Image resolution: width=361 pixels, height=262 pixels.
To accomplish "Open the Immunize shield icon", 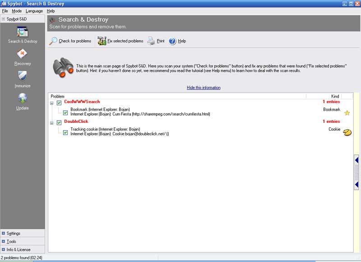I will [x=22, y=75].
